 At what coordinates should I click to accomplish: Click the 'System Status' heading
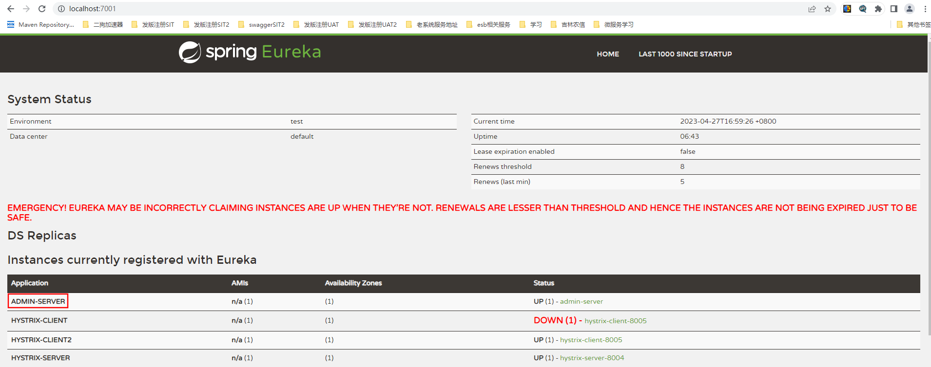click(x=50, y=99)
